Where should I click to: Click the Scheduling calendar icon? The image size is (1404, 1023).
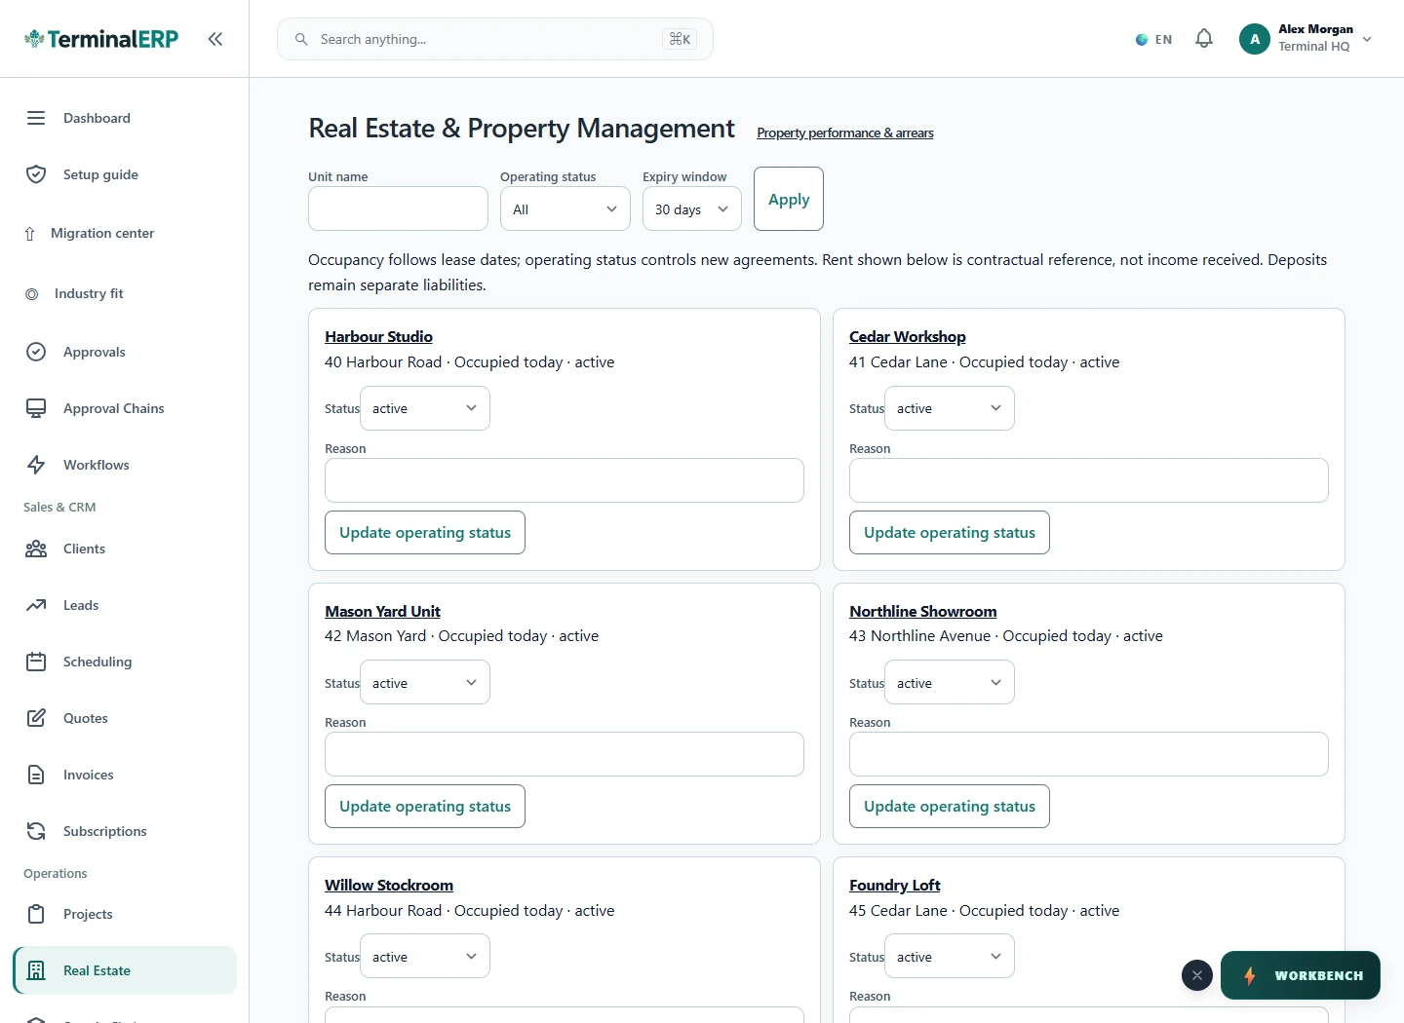[36, 662]
